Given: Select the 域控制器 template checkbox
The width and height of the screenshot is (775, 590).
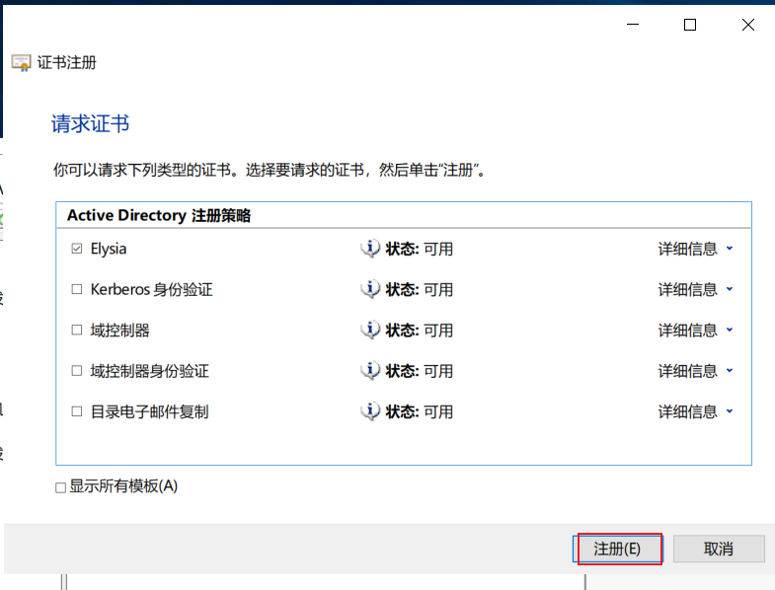Looking at the screenshot, I should [77, 330].
